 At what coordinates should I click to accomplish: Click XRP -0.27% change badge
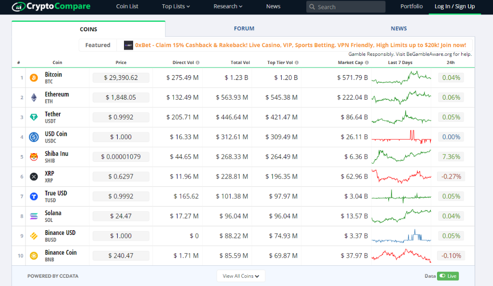451,176
